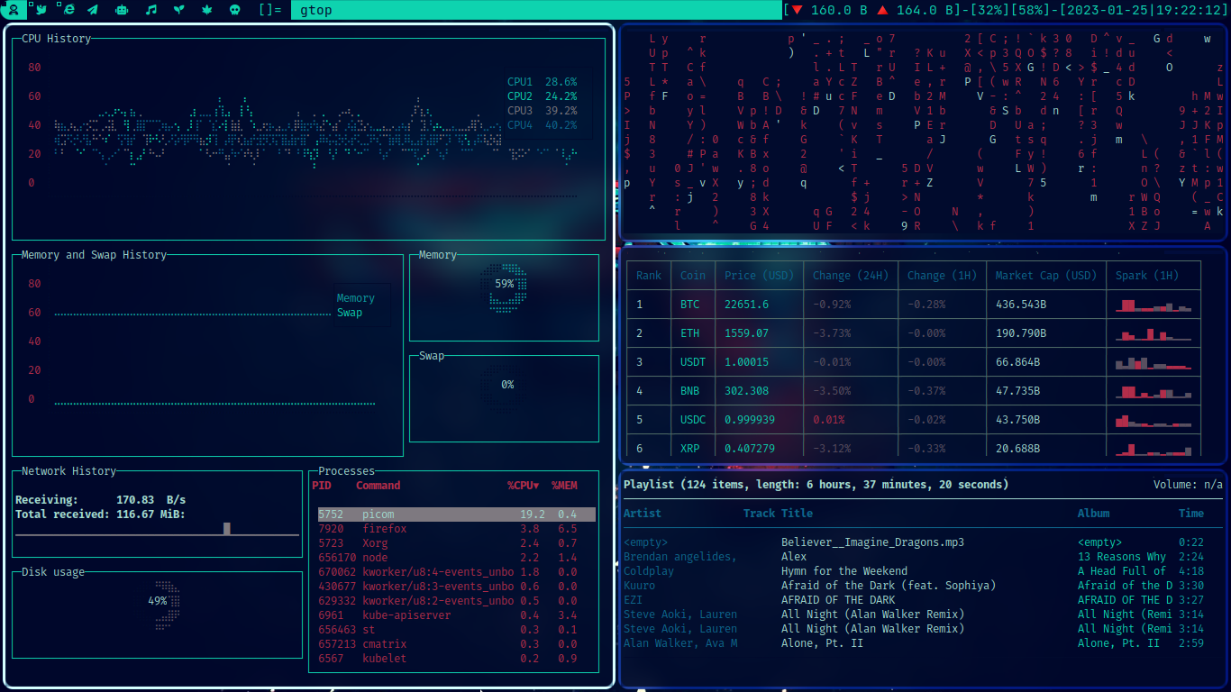Click the gtop window title in bar
This screenshot has width=1231, height=692.
coord(315,10)
